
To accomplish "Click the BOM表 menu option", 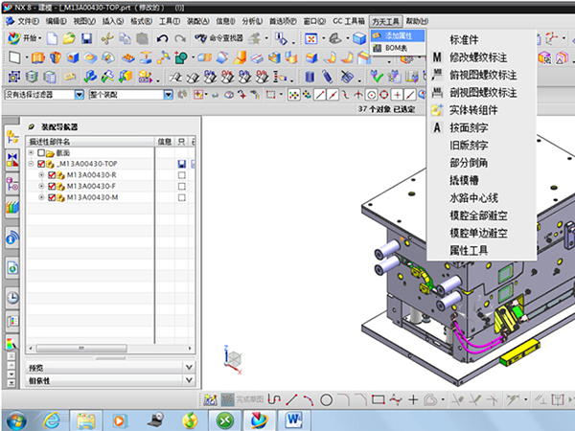I will coord(396,47).
